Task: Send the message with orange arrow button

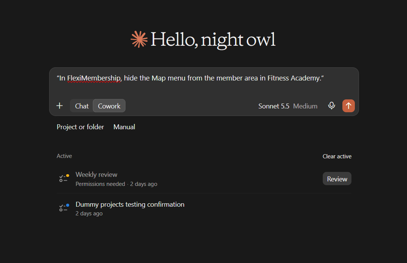Action: [348, 106]
